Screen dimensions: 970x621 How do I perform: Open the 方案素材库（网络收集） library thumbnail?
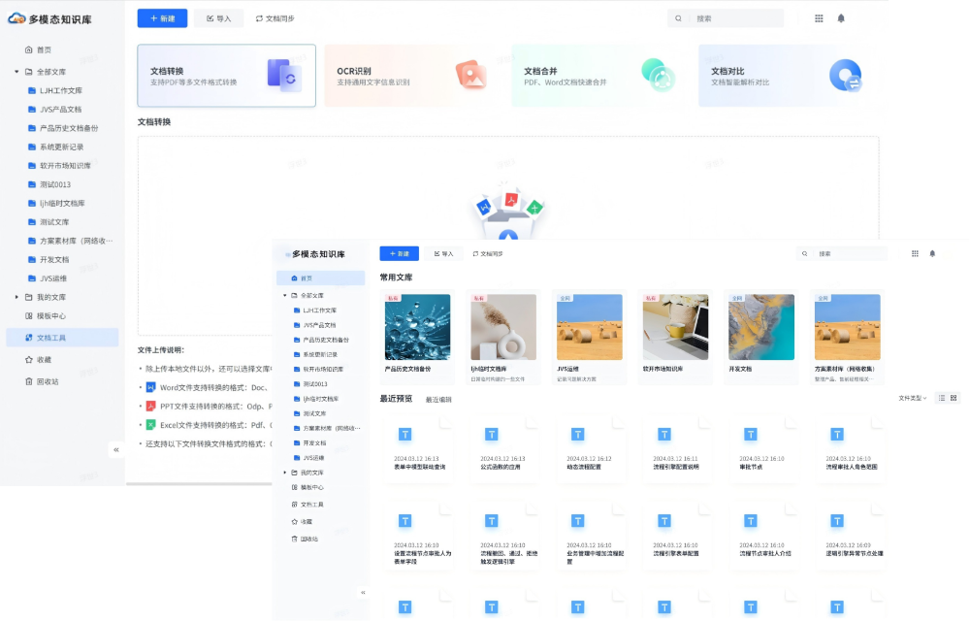click(848, 327)
